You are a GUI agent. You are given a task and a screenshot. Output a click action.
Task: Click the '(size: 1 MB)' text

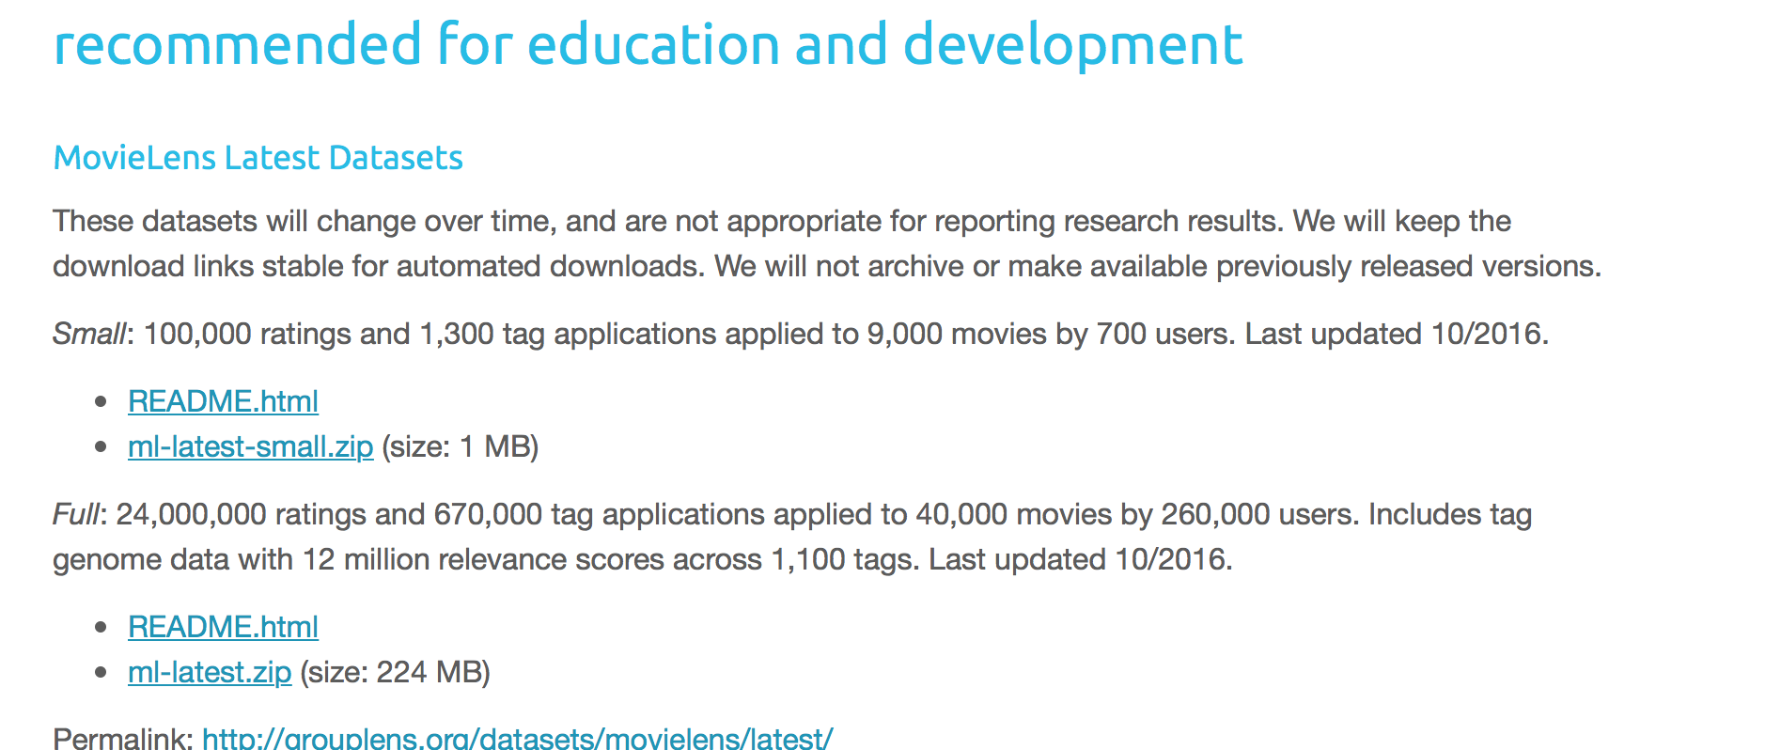461,446
